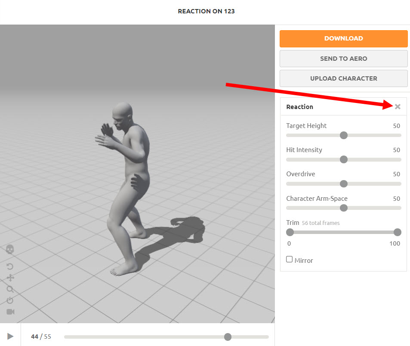The width and height of the screenshot is (410, 346).
Task: Click the orange Download button
Action: (x=343, y=38)
